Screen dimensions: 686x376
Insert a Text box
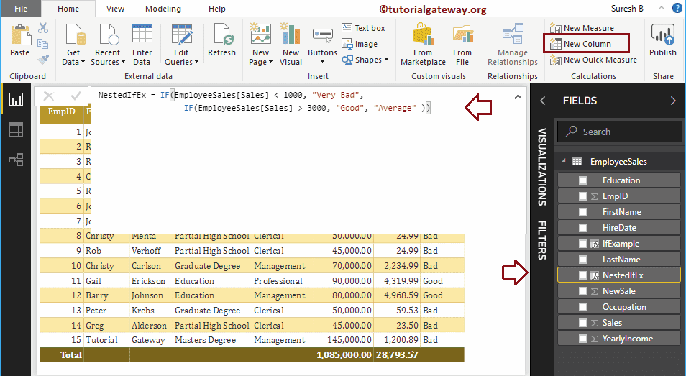click(x=364, y=28)
